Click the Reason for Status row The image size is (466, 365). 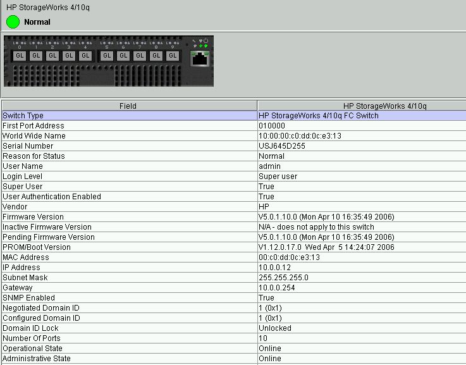coord(234,156)
